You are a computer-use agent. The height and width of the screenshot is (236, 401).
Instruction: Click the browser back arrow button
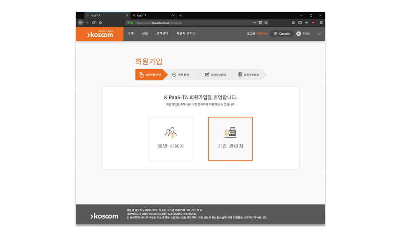80,23
